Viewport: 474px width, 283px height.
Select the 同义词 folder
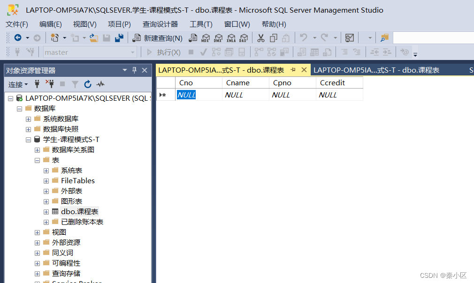(x=62, y=253)
